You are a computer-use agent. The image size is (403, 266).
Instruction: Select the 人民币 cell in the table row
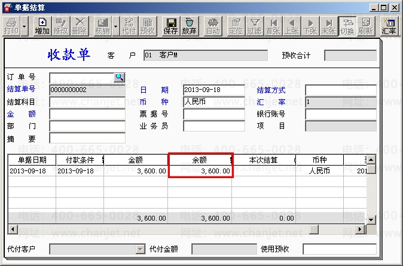click(x=319, y=171)
